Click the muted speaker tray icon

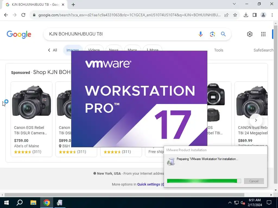[243, 203]
